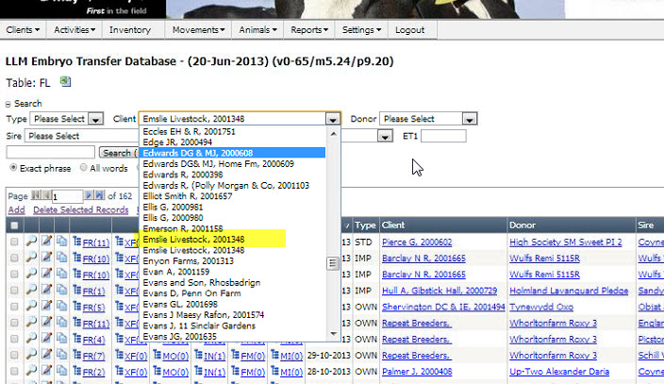Select the Exact phrase radio button
This screenshot has width=664, height=384.
13,168
